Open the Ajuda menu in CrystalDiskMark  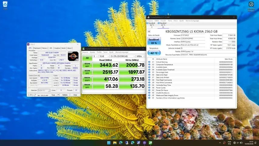pos(111,52)
